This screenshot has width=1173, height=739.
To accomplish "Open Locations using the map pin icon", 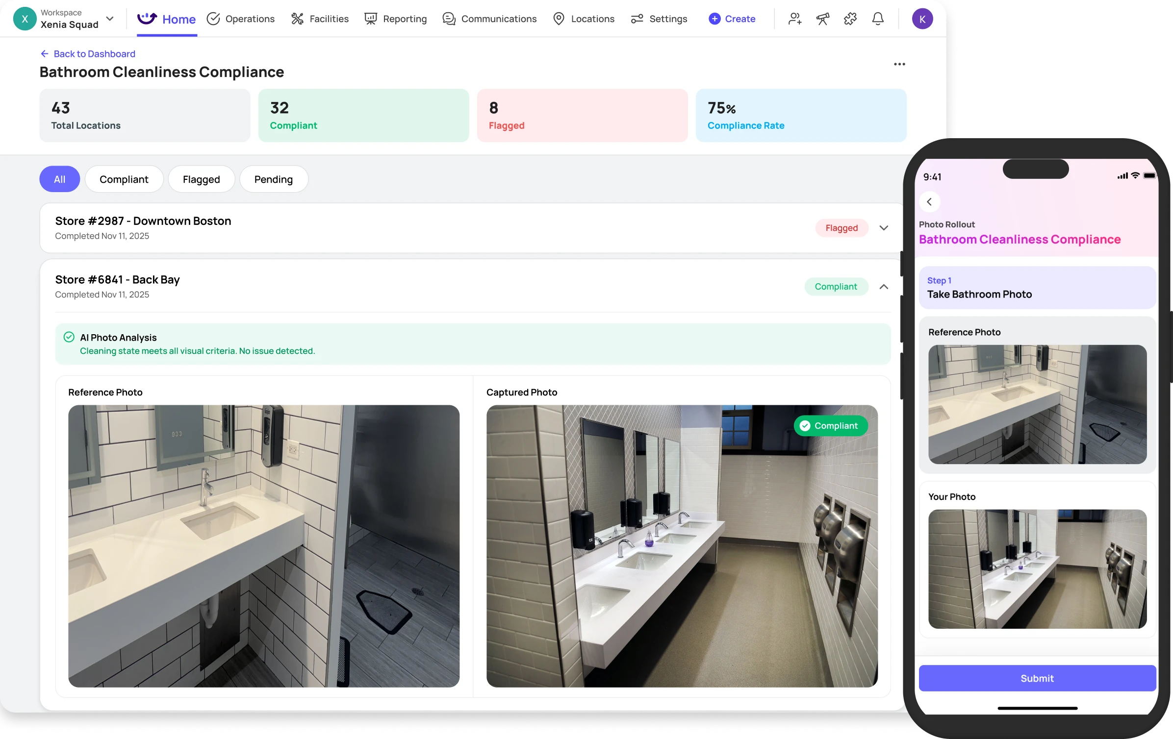I will tap(559, 19).
